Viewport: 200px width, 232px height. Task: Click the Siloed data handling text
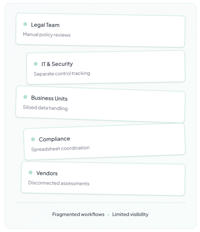tap(45, 108)
